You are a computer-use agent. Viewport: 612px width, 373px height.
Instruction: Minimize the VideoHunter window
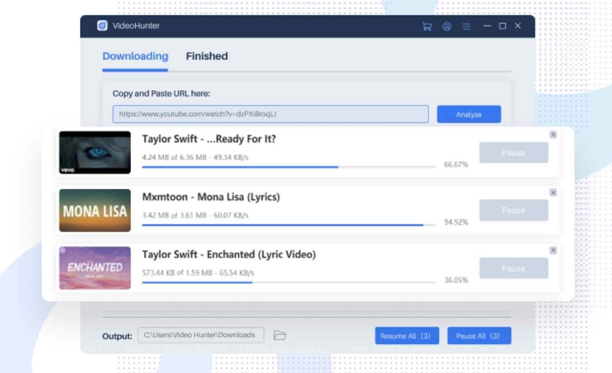[487, 26]
